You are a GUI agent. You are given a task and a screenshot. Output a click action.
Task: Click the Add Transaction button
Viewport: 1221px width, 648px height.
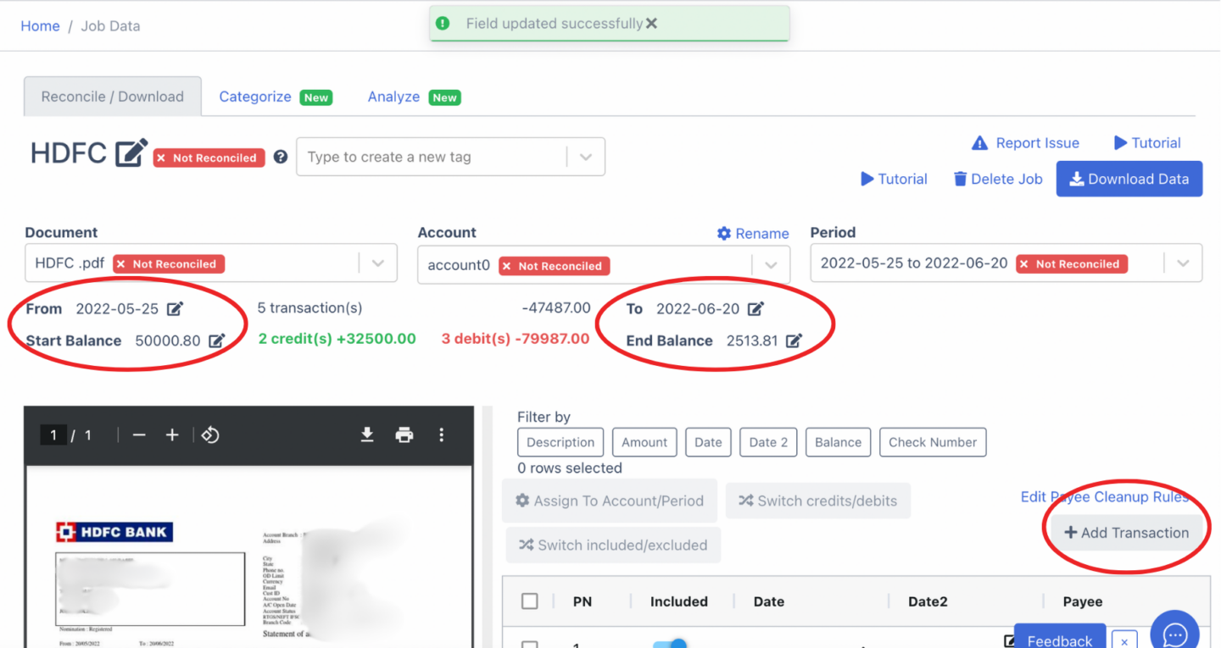coord(1126,533)
